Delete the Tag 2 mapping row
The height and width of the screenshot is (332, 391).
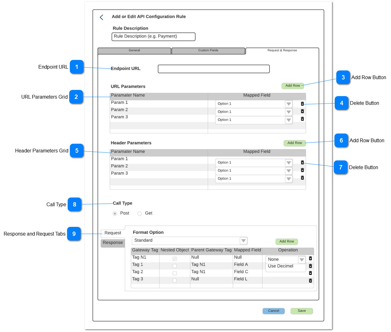[310, 273]
